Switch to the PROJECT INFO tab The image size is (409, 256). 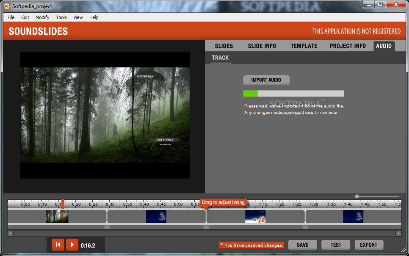(x=348, y=46)
